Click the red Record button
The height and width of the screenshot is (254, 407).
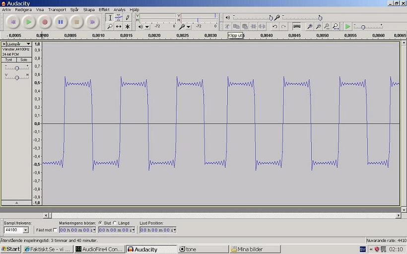pyautogui.click(x=45, y=22)
